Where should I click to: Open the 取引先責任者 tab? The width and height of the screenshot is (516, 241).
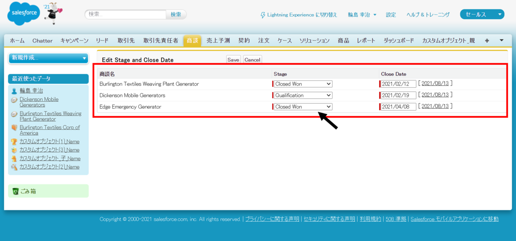(161, 41)
